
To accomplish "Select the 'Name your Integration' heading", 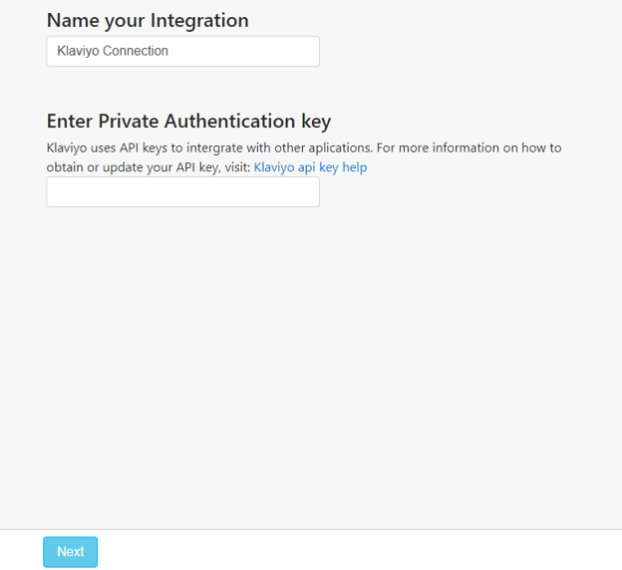I will 148,21.
